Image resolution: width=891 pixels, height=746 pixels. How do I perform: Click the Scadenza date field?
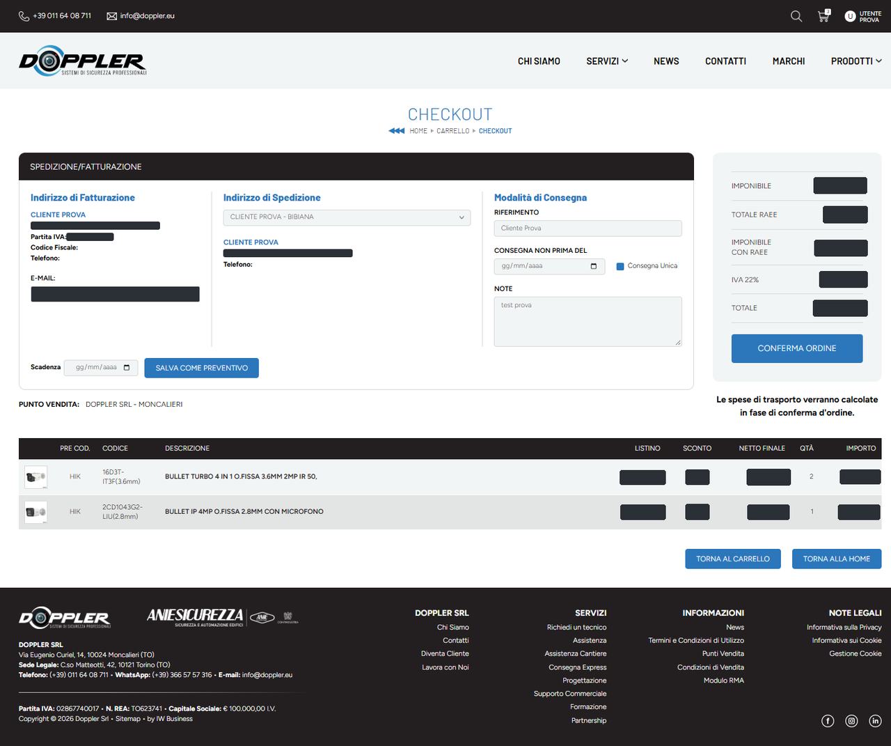tap(101, 368)
